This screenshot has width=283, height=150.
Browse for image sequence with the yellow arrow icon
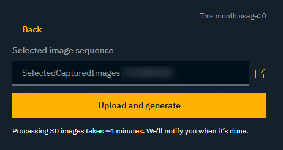pos(260,73)
